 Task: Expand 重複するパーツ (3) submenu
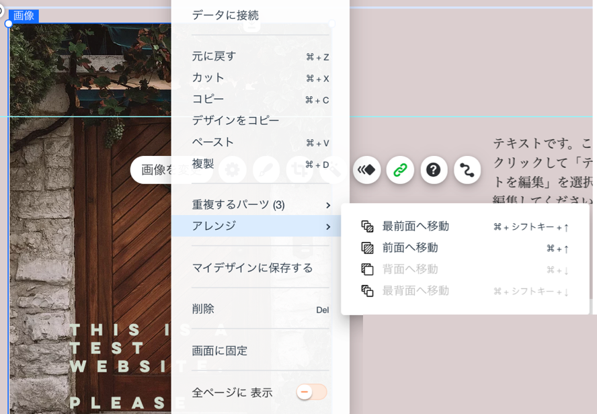[x=327, y=206]
